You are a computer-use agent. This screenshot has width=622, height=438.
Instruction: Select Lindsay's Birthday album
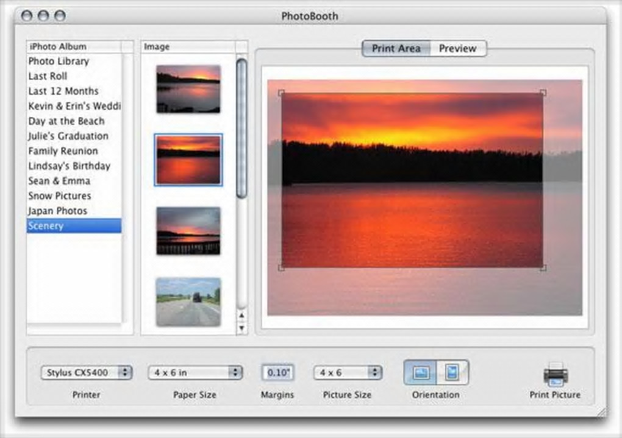coord(74,166)
